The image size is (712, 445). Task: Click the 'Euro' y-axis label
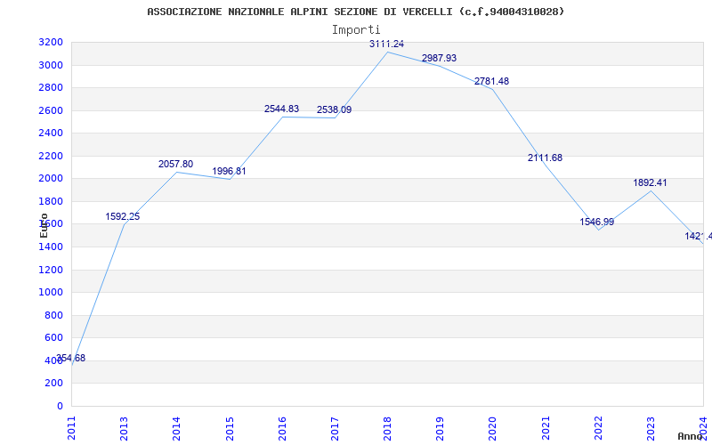pos(44,225)
